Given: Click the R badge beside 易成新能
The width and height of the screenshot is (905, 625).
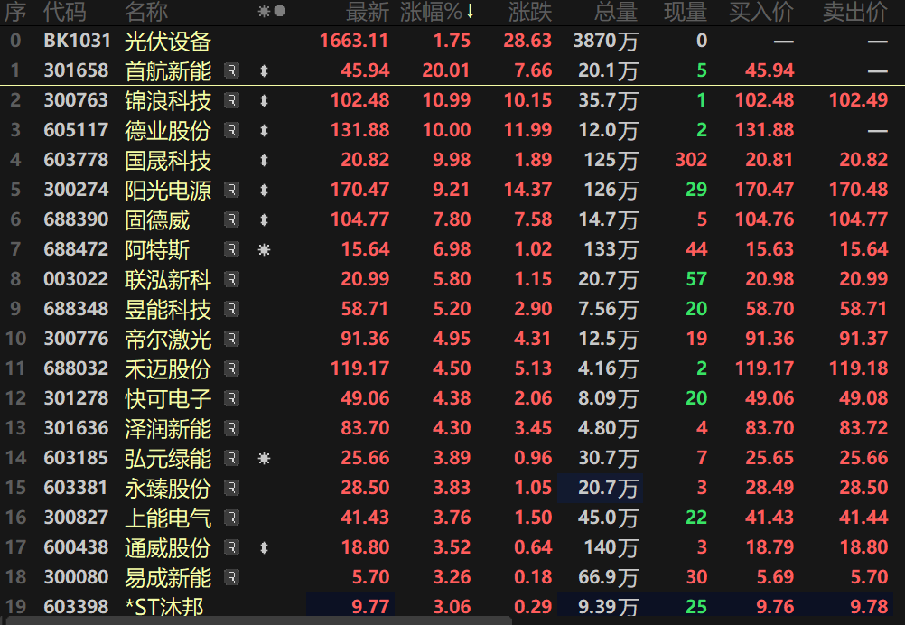Looking at the screenshot, I should click(231, 577).
